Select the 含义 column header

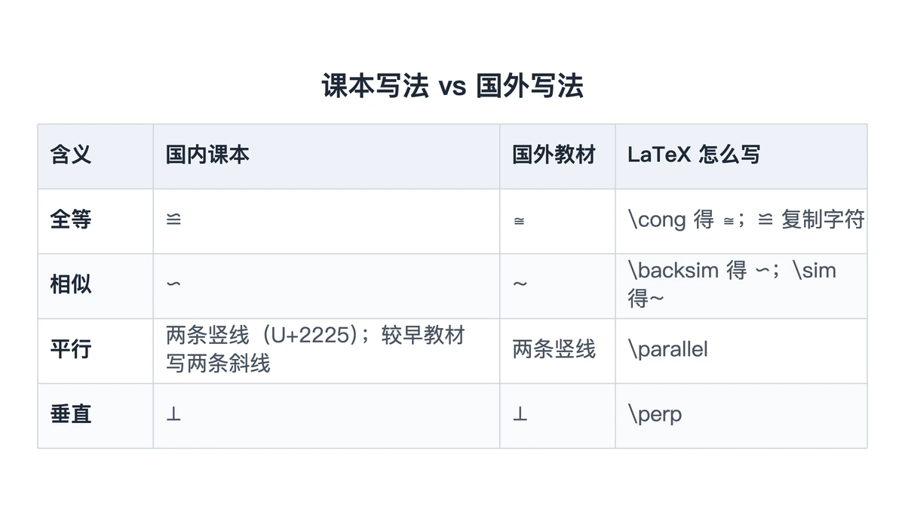click(x=71, y=155)
